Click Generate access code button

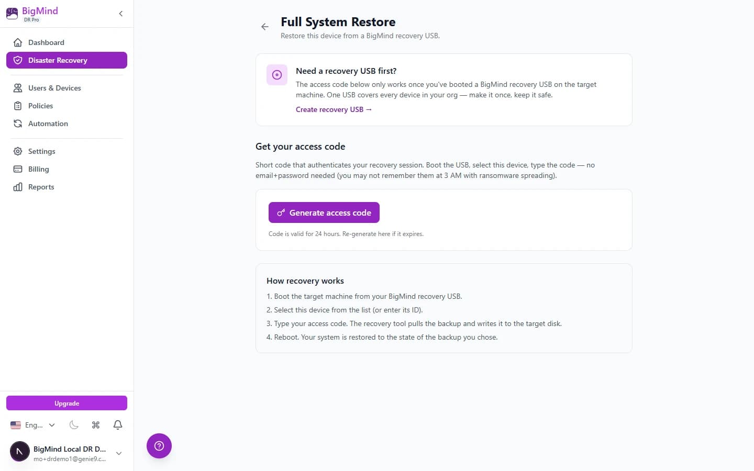click(x=324, y=212)
